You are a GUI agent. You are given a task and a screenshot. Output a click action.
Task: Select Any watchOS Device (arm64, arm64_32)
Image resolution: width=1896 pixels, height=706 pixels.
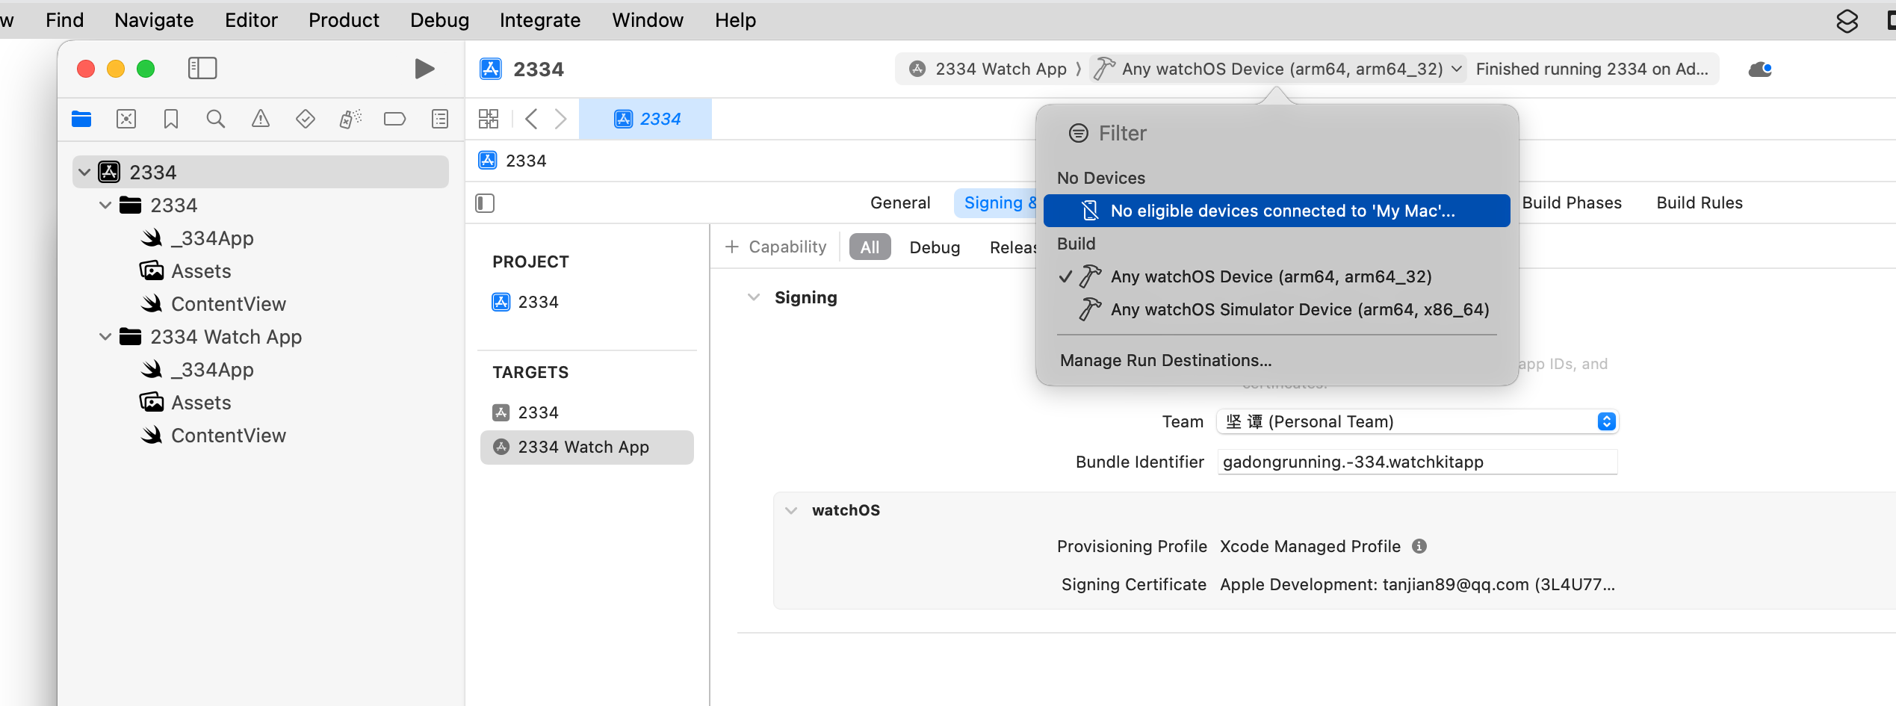1277,276
